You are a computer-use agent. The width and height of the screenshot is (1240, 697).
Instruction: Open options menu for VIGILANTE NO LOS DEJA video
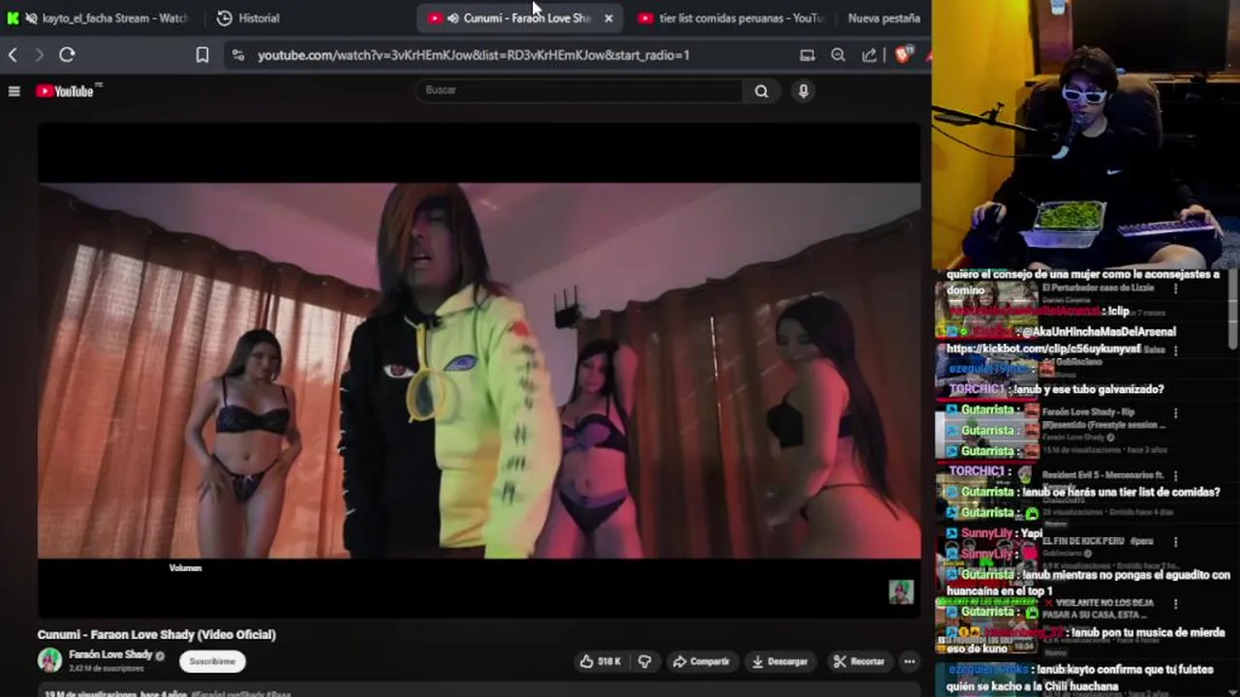[1176, 604]
